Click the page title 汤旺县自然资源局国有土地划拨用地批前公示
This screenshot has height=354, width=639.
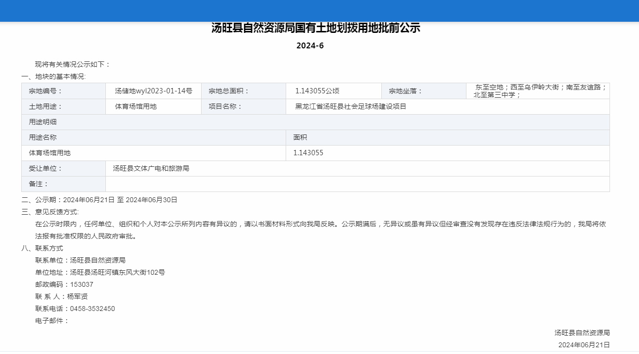point(316,28)
